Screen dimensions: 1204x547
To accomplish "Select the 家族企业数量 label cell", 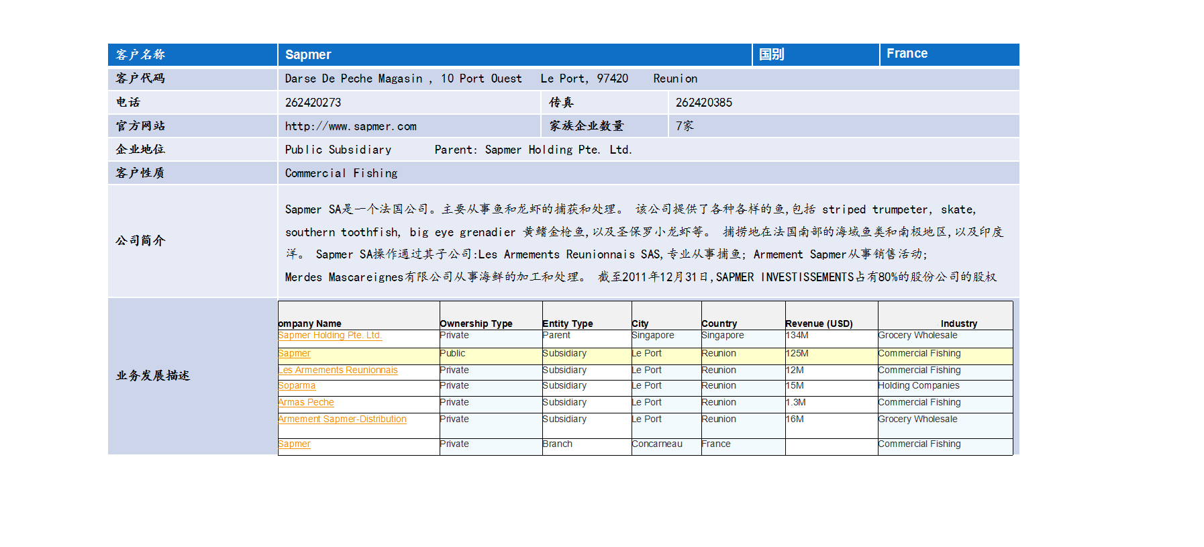I will [x=605, y=126].
